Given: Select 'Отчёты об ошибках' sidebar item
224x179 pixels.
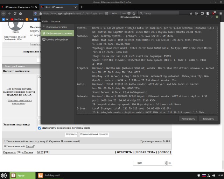Looking at the screenshot, I should coord(57,40).
